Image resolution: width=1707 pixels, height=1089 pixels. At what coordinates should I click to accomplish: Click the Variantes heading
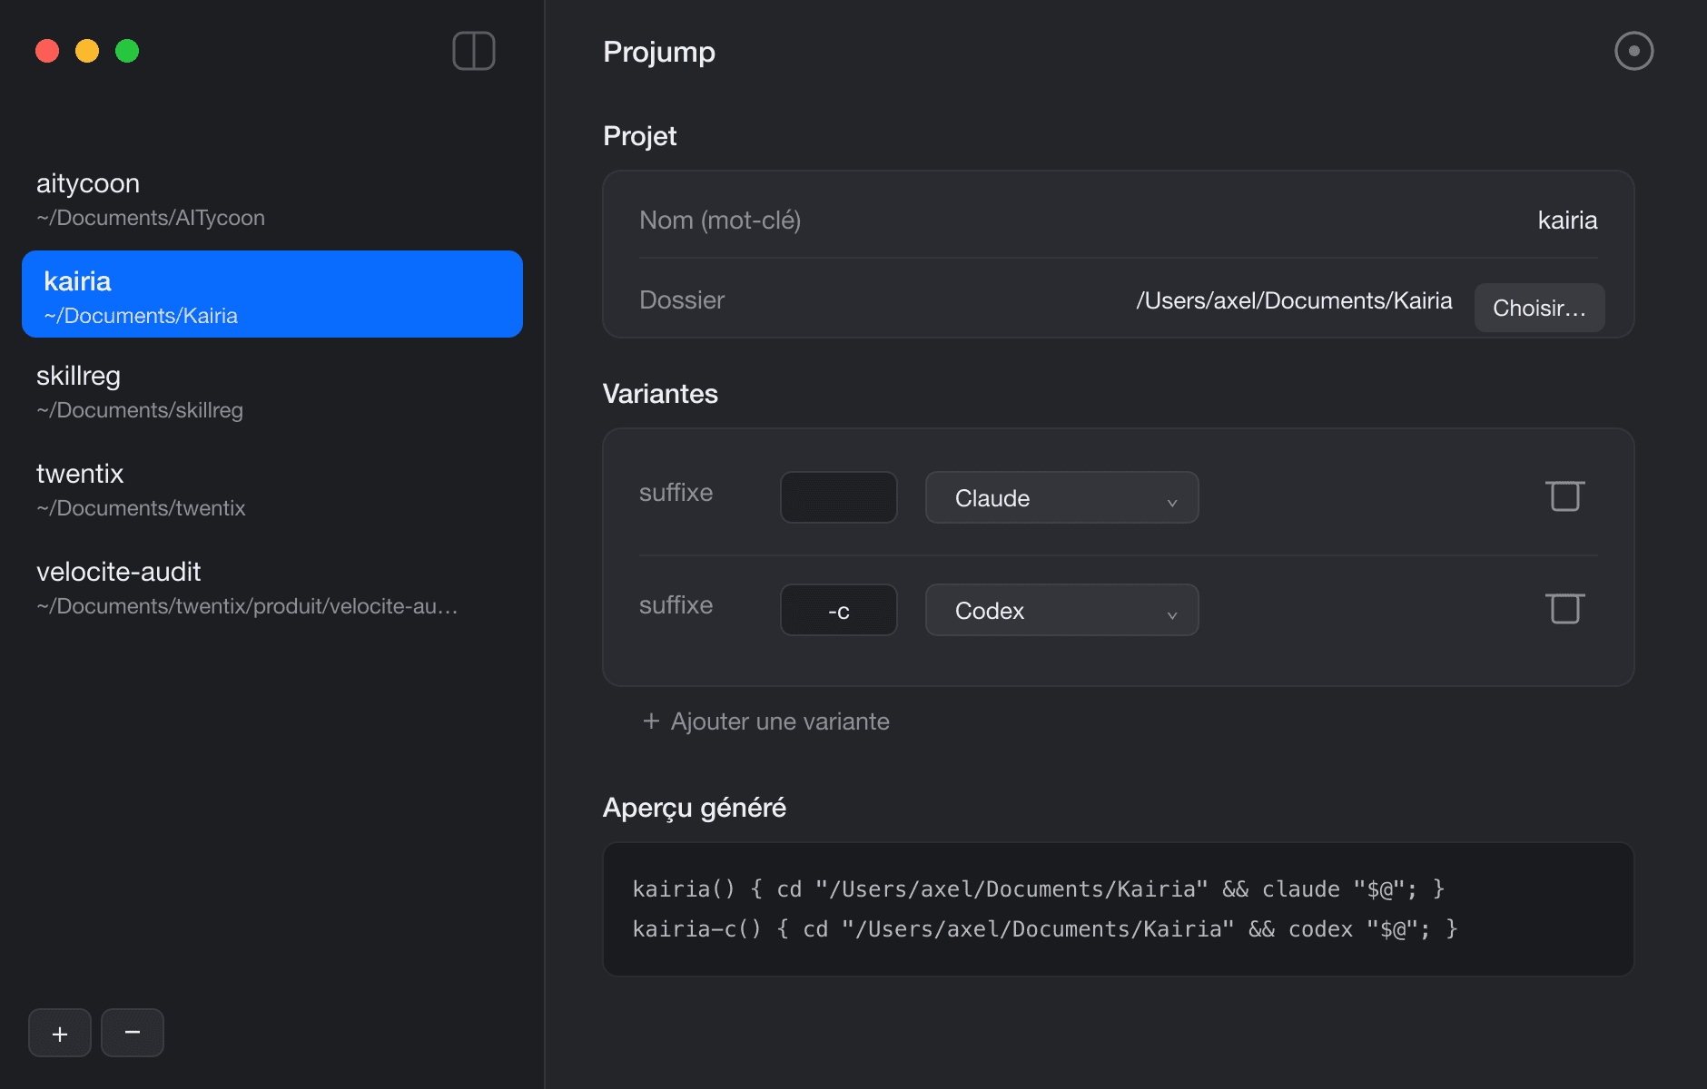tap(660, 393)
